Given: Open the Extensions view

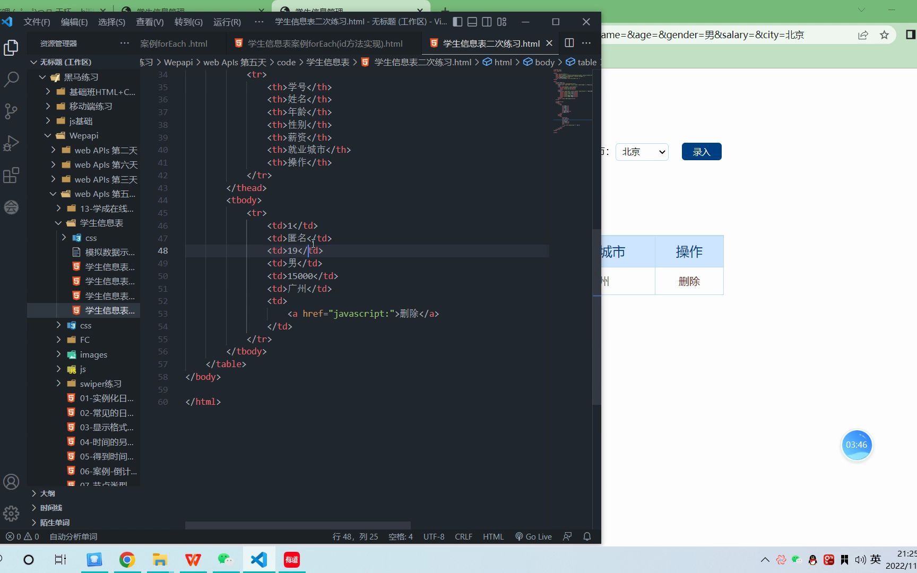Looking at the screenshot, I should pyautogui.click(x=11, y=175).
